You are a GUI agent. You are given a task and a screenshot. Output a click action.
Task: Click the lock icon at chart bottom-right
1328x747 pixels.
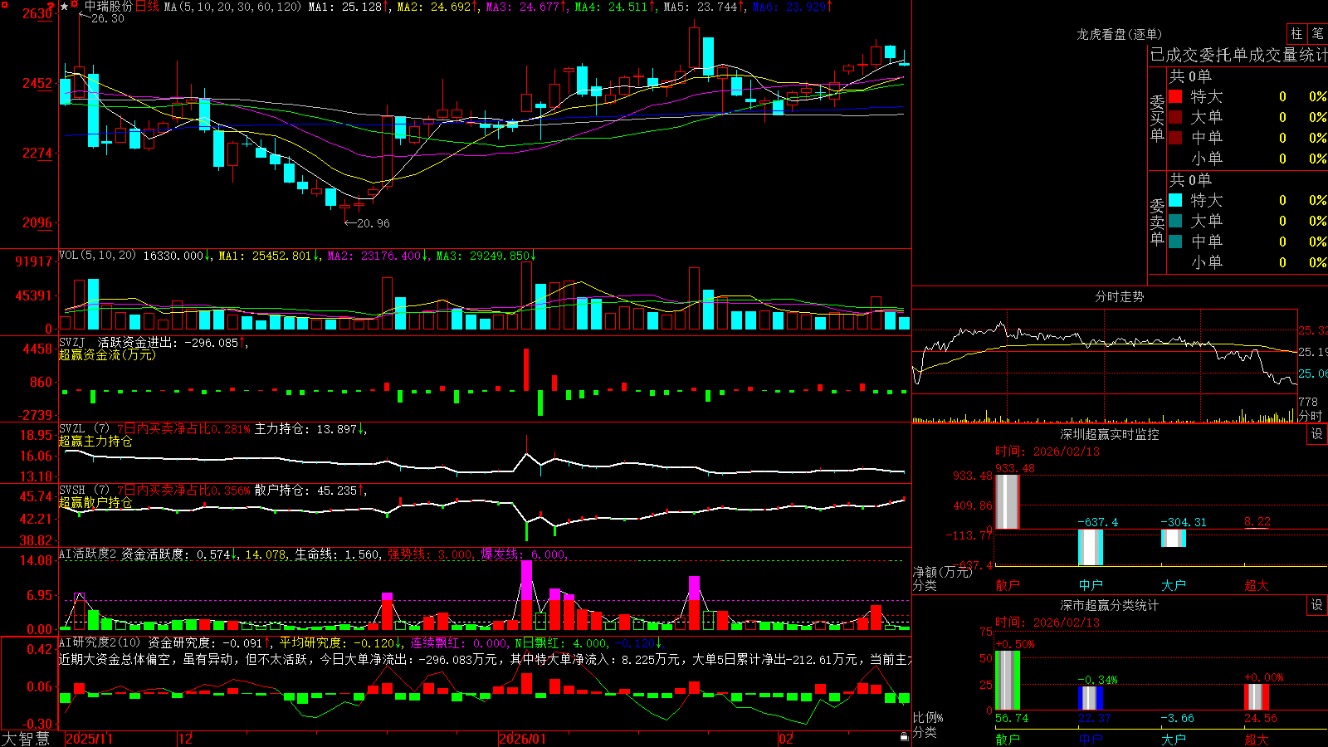click(904, 737)
